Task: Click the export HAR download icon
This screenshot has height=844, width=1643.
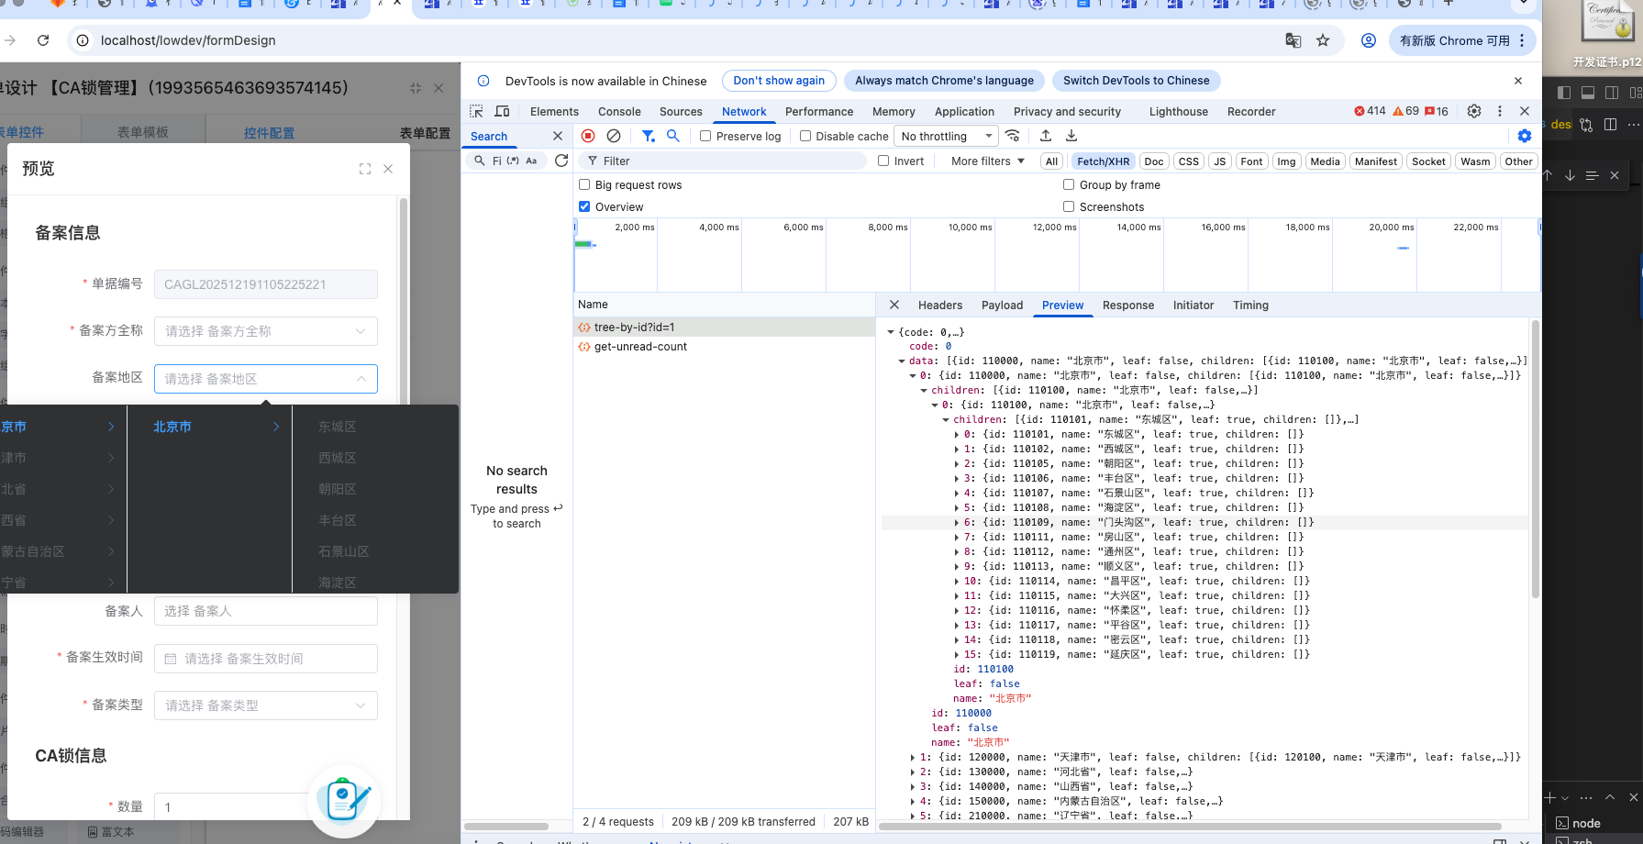Action: tap(1071, 136)
